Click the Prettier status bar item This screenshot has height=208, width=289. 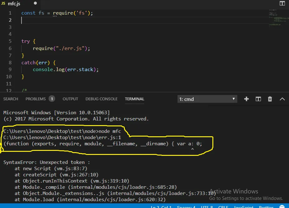coord(266,207)
